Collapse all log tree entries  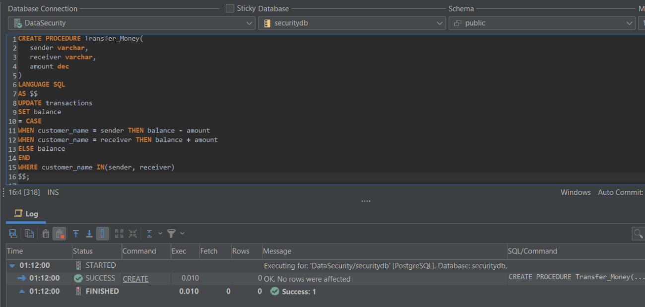132,233
